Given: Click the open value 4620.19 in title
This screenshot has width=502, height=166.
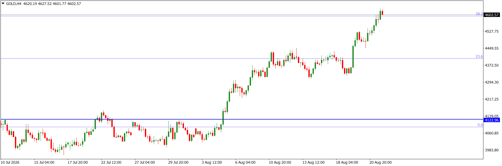Looking at the screenshot, I should 30,4.
